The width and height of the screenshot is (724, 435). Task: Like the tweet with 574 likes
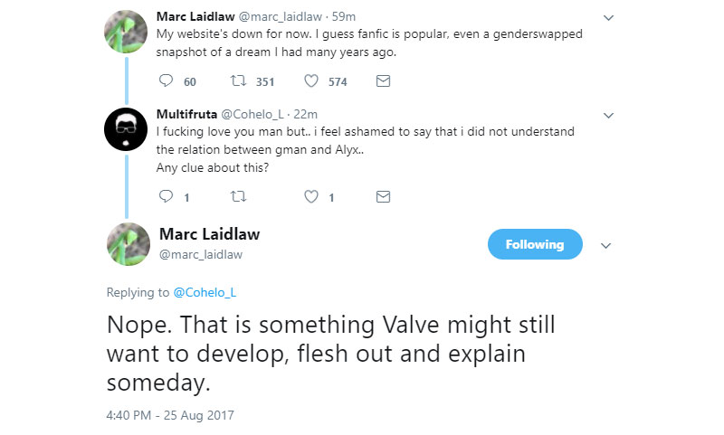tap(311, 81)
